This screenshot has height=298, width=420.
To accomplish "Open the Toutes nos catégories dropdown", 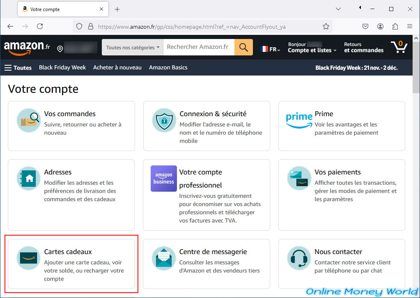I will point(133,47).
